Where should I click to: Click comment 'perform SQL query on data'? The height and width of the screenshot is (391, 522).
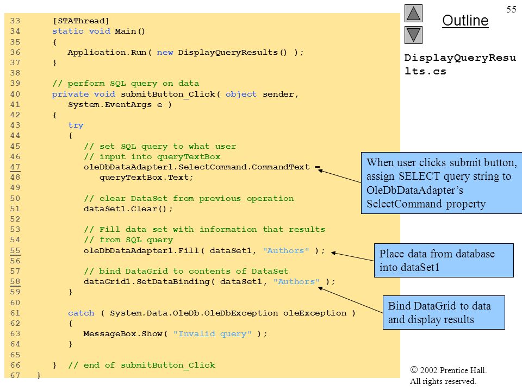[126, 84]
